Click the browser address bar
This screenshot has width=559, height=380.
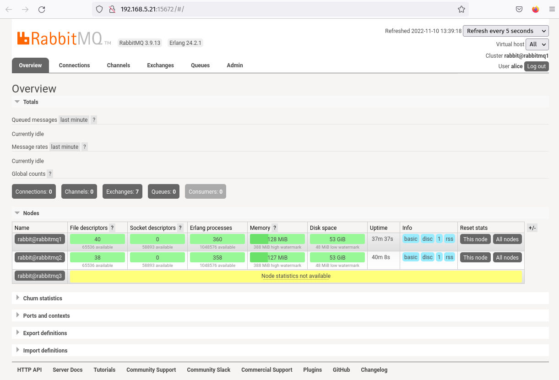(x=280, y=9)
